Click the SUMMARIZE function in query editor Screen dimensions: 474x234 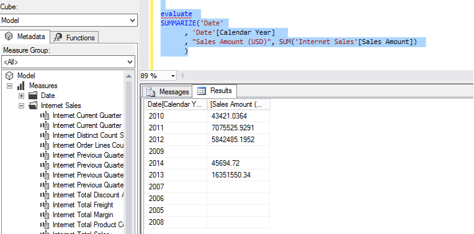[178, 24]
